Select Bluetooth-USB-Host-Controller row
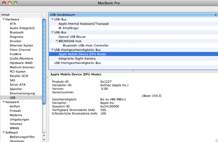Screen dimensions: 218x142 click(133, 45)
